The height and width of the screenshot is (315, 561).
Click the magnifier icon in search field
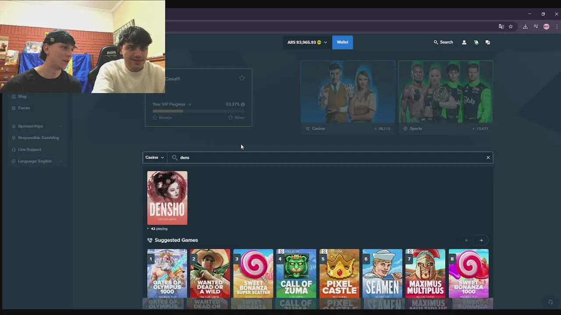click(175, 157)
